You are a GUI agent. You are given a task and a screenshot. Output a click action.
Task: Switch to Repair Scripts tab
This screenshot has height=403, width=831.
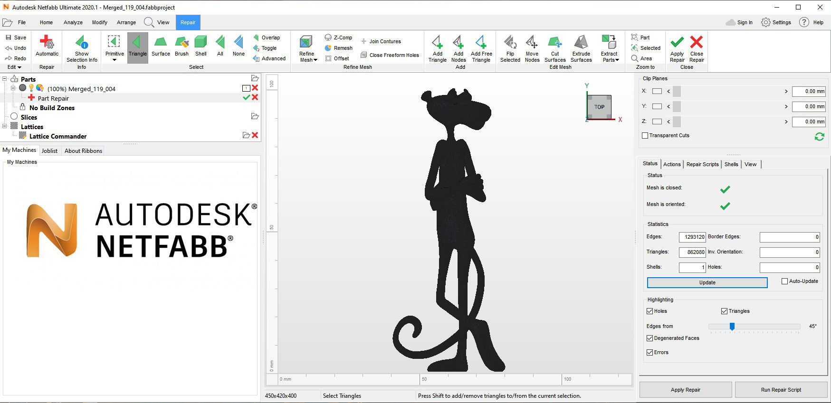(x=702, y=164)
